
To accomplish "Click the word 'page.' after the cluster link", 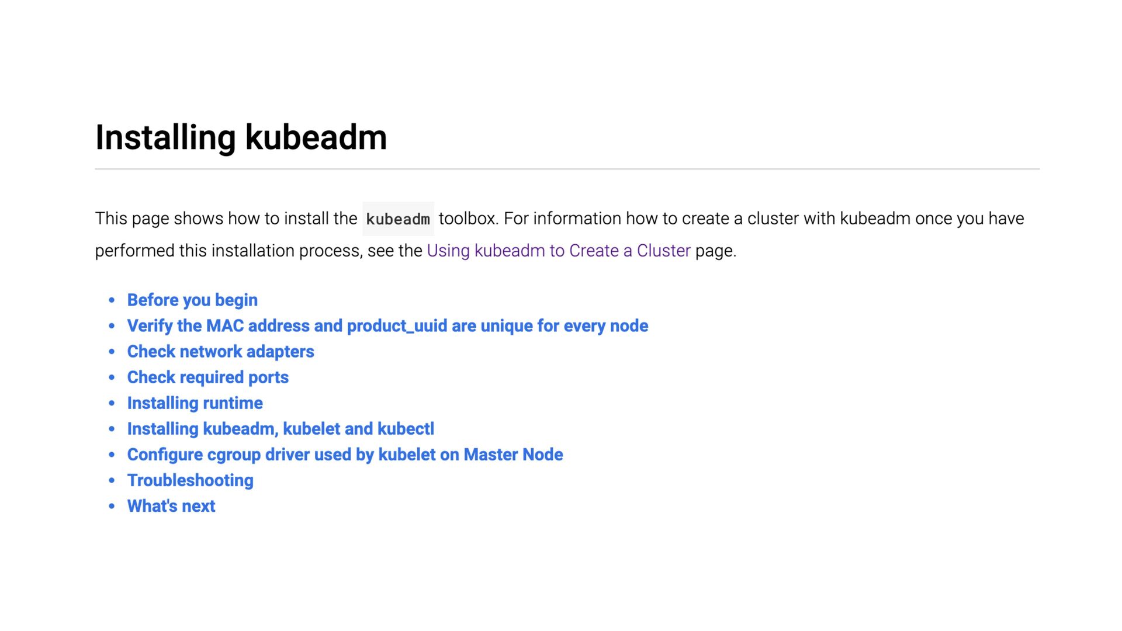I will pyautogui.click(x=716, y=251).
